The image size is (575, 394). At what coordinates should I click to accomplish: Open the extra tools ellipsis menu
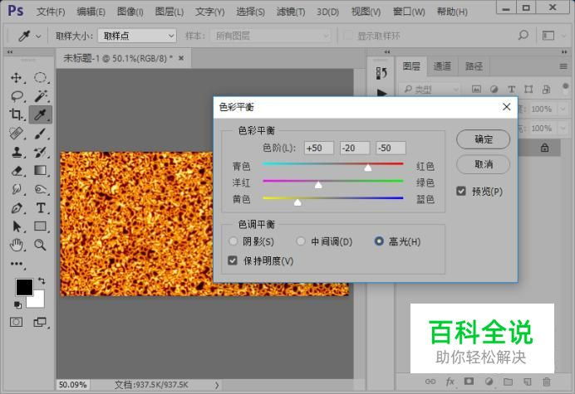coord(17,264)
